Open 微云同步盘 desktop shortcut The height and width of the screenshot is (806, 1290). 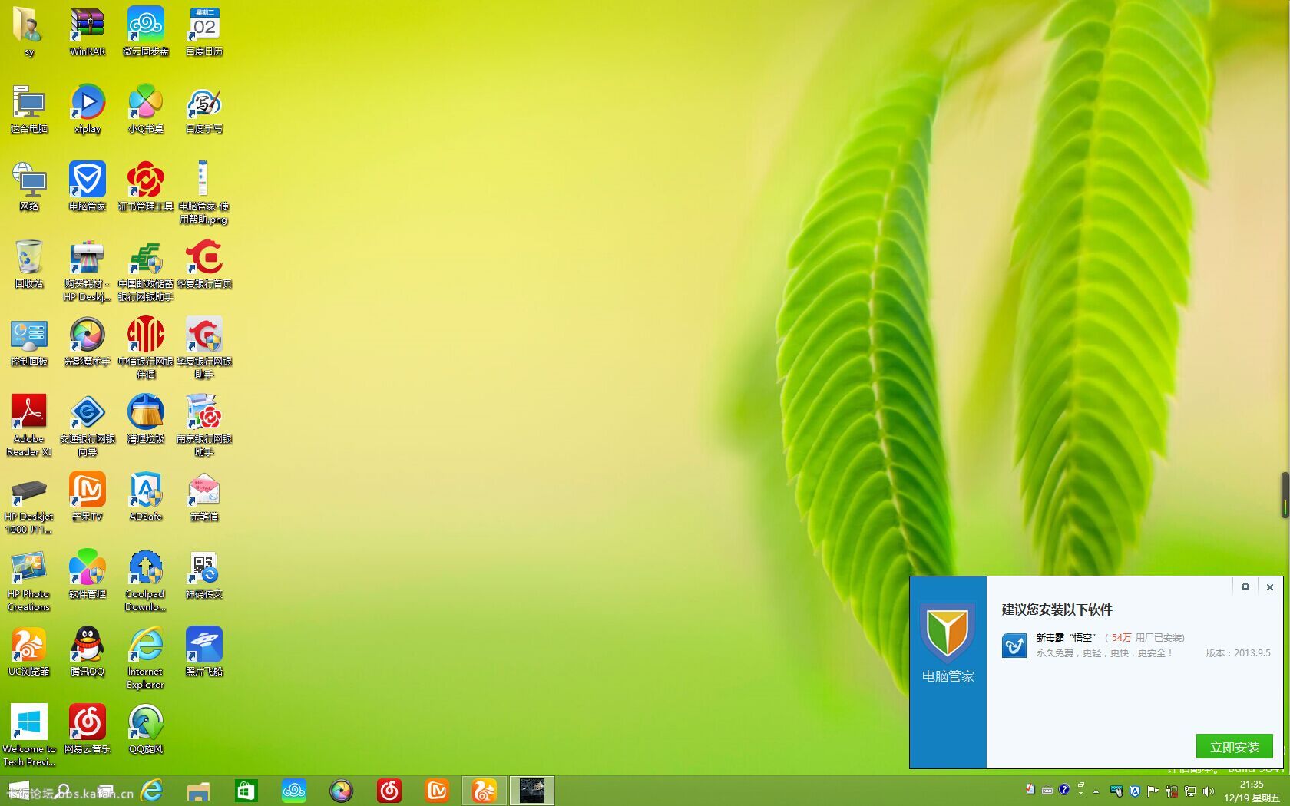(x=146, y=31)
